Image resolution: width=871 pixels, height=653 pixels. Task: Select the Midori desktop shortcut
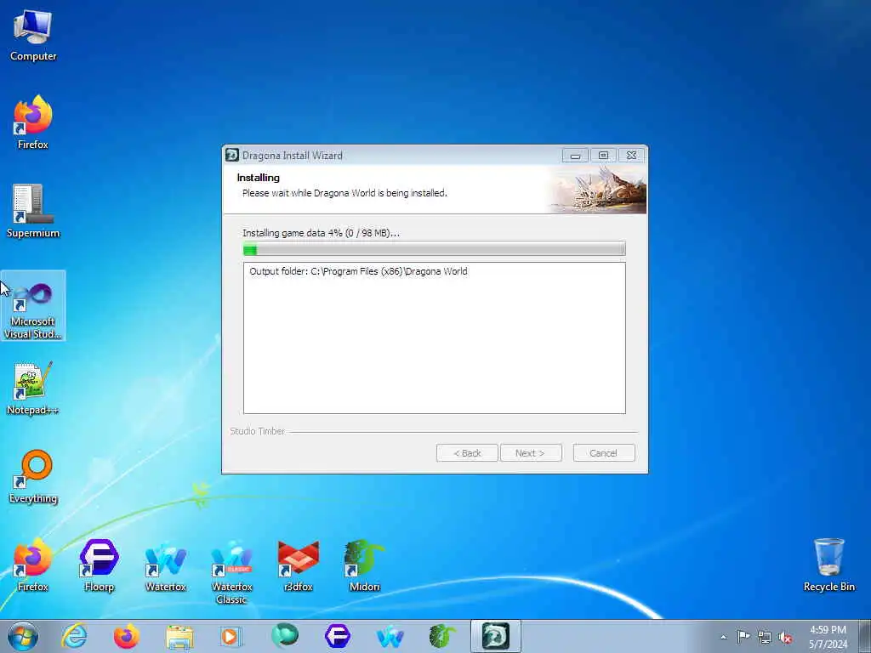(x=364, y=565)
